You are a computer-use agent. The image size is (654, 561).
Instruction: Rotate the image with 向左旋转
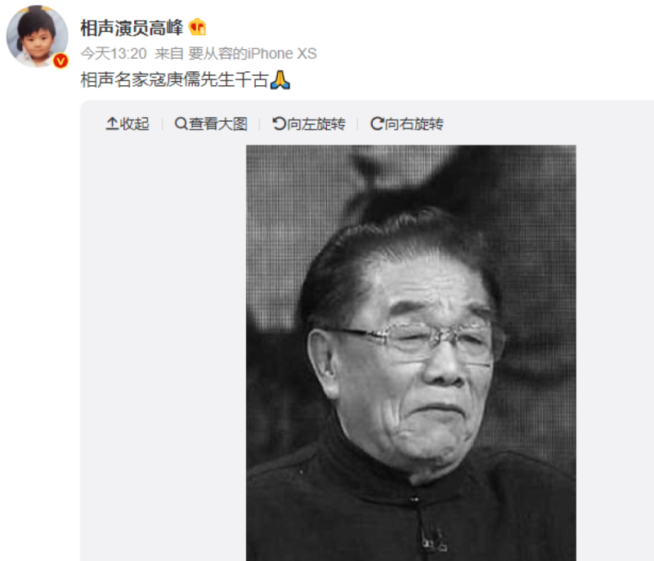(316, 123)
